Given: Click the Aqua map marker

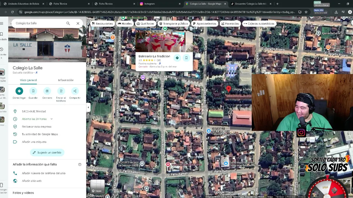Looking at the screenshot, I should point(146,188).
